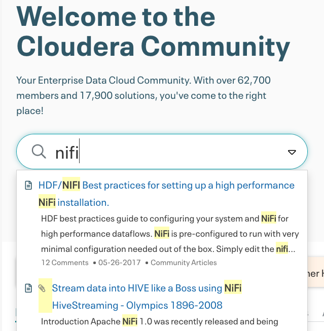Click the 05-26-2017 date text
Viewport: 324px width, 331px height.
119,263
